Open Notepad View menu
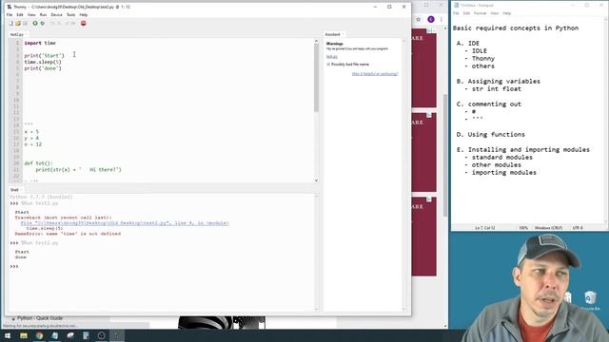 click(x=495, y=13)
